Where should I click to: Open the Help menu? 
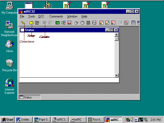84,16
